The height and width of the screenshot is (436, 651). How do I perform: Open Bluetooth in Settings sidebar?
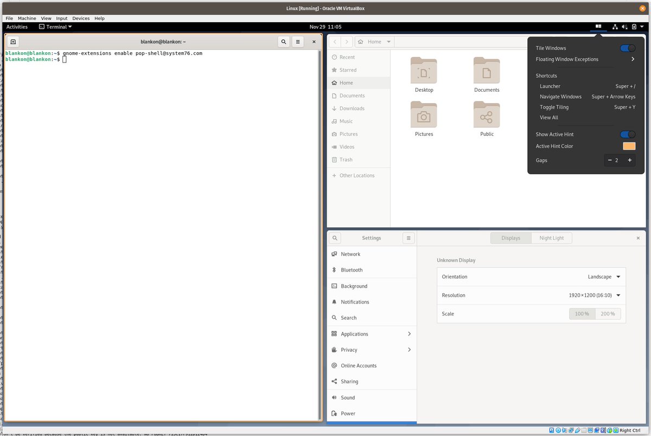pos(372,270)
